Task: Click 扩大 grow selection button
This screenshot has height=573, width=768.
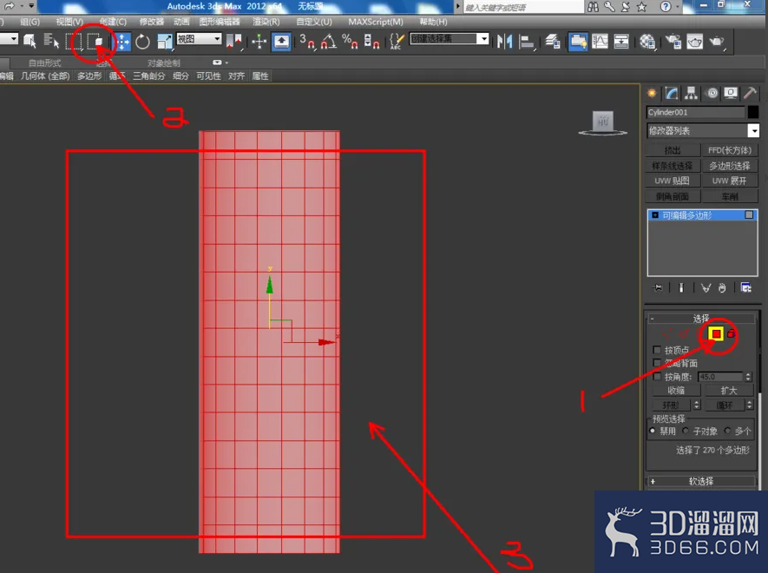Action: [x=728, y=390]
